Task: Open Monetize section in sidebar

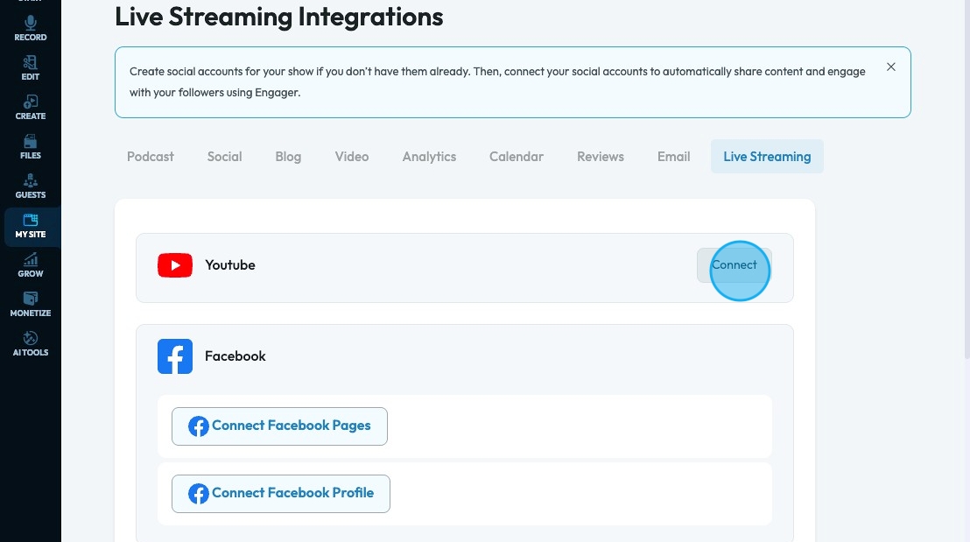Action: point(31,305)
